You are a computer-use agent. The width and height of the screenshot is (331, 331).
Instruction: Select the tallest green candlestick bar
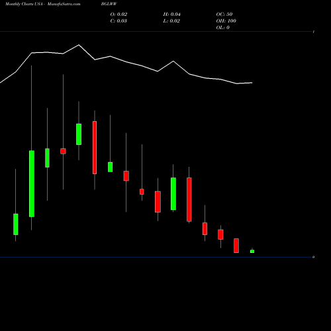point(32,183)
